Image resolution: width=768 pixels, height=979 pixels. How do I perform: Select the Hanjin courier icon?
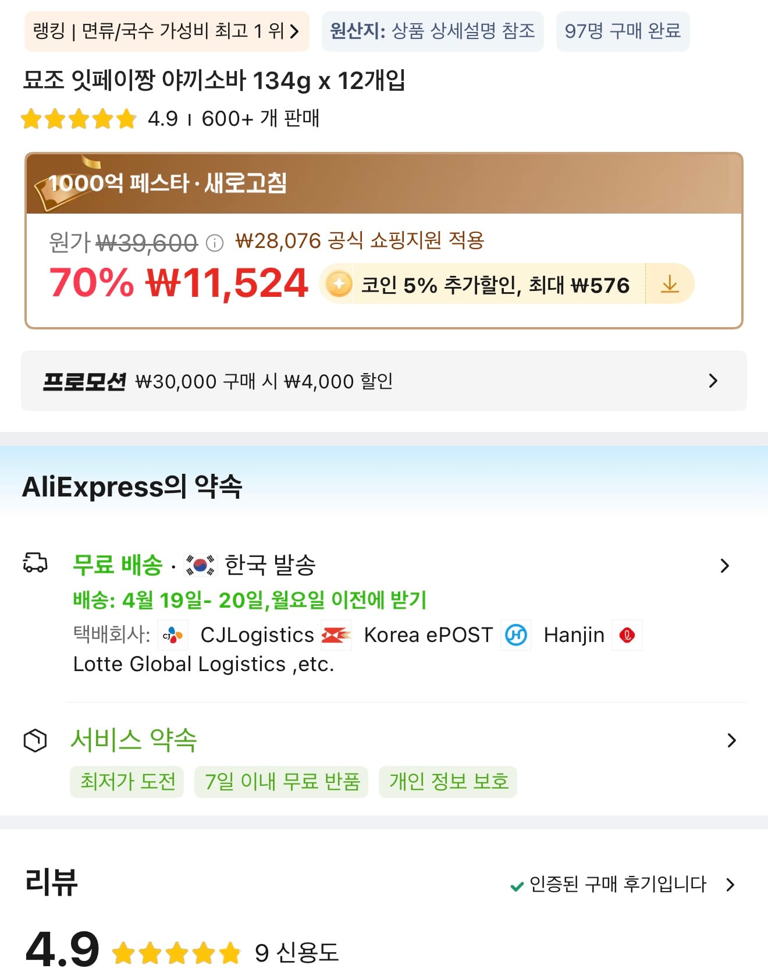[x=515, y=635]
